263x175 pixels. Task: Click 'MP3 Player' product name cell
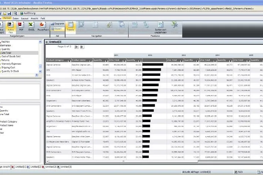point(76,70)
